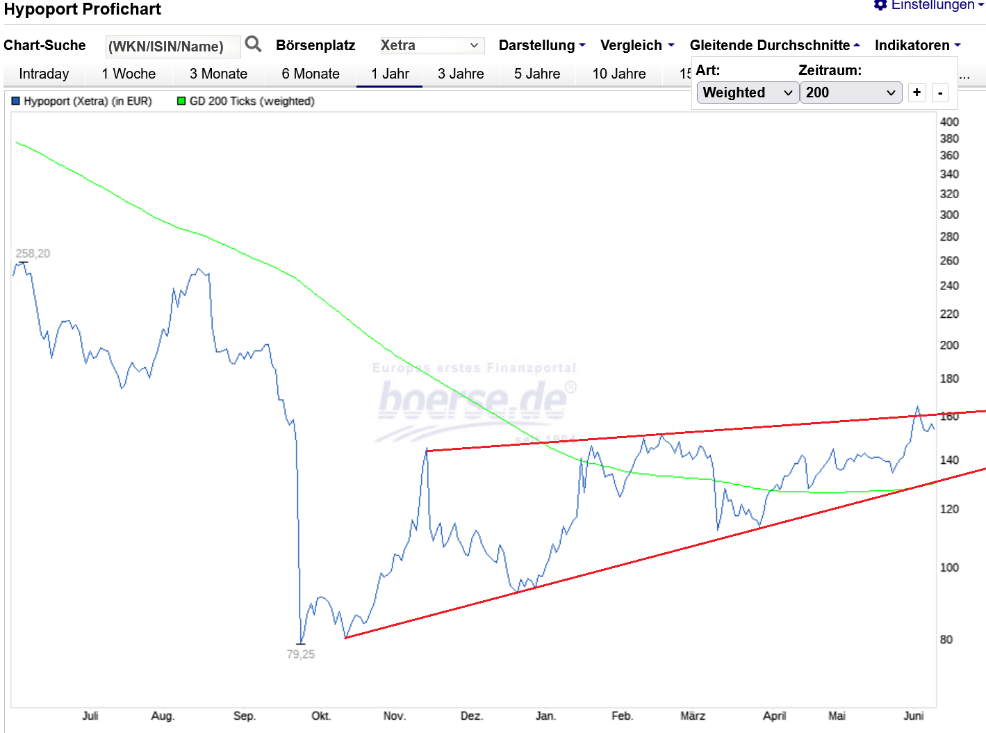The width and height of the screenshot is (986, 733).
Task: Select the 5 Jahre timeframe tab
Action: (536, 74)
